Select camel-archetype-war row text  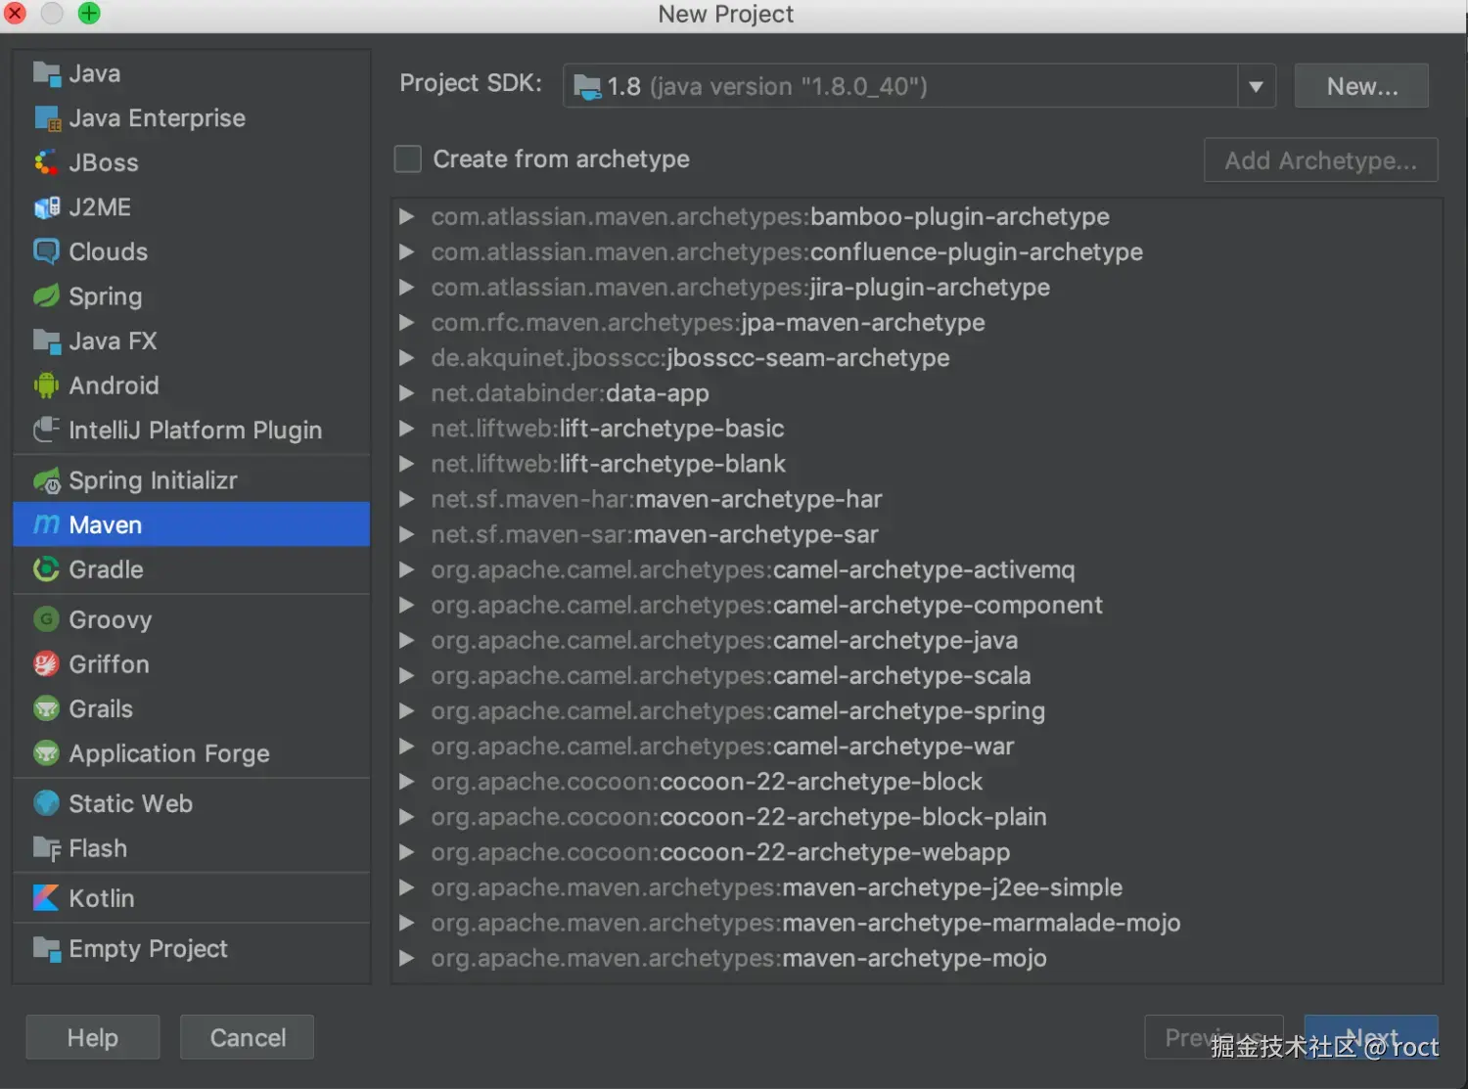[722, 746]
